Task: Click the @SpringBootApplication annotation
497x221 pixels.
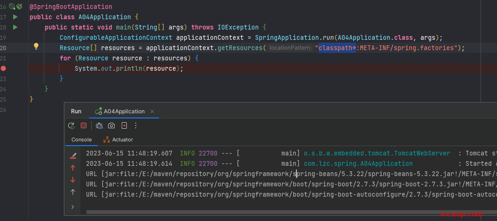Action: (x=70, y=7)
